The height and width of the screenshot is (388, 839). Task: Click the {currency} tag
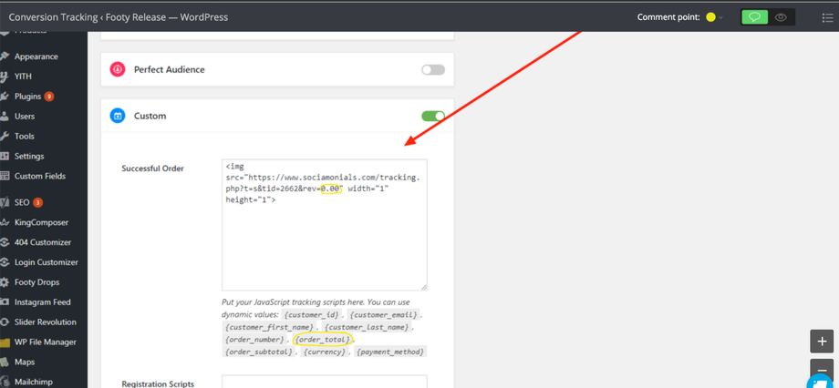325,352
